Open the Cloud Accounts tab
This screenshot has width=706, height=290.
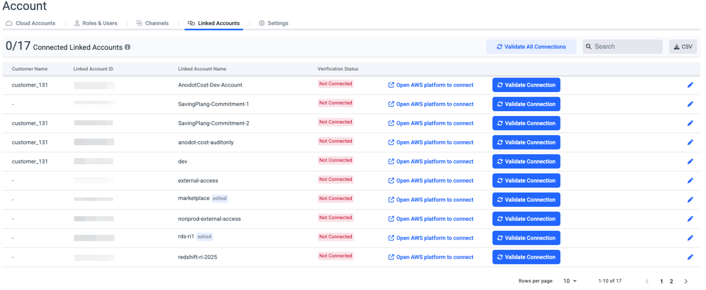point(30,23)
